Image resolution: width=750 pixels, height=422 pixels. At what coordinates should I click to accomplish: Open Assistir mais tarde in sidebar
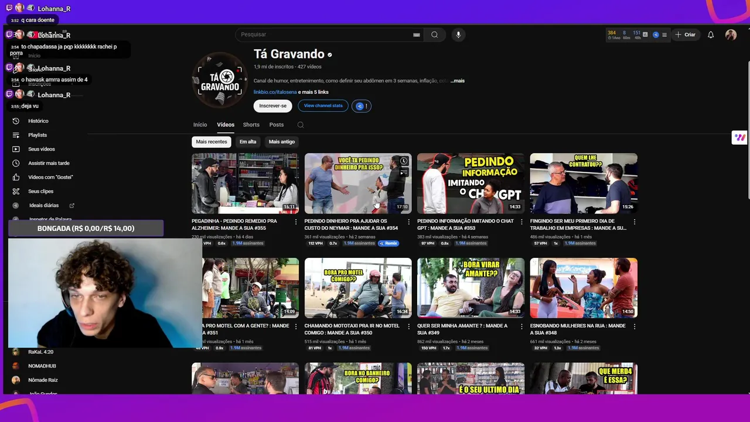tap(49, 164)
